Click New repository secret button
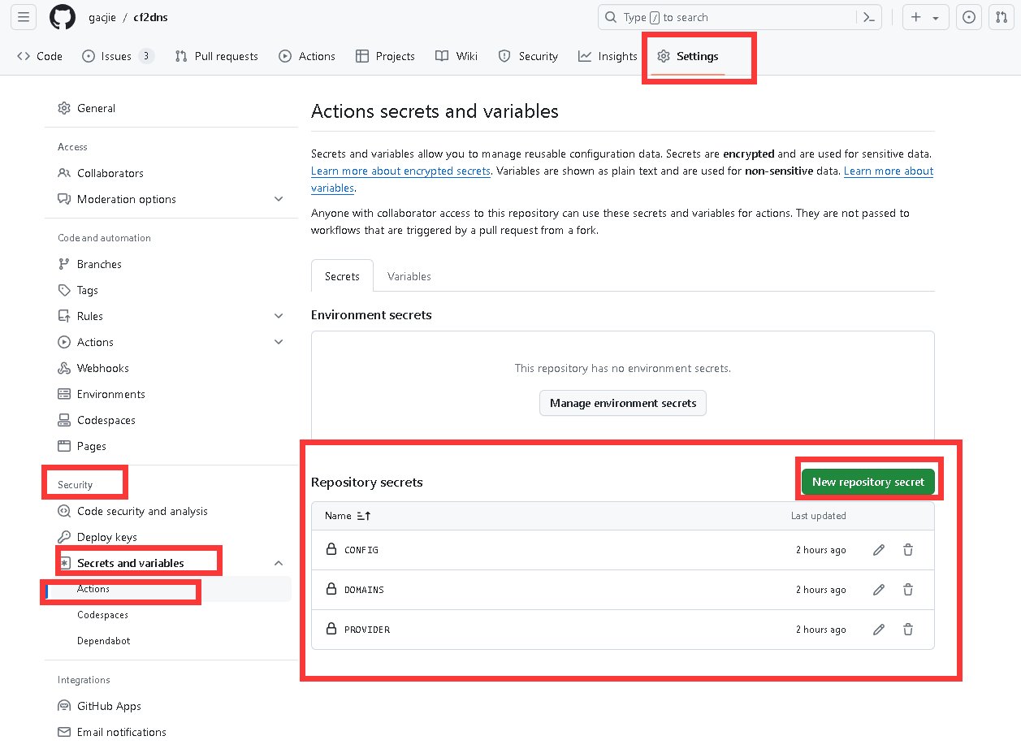 [868, 482]
